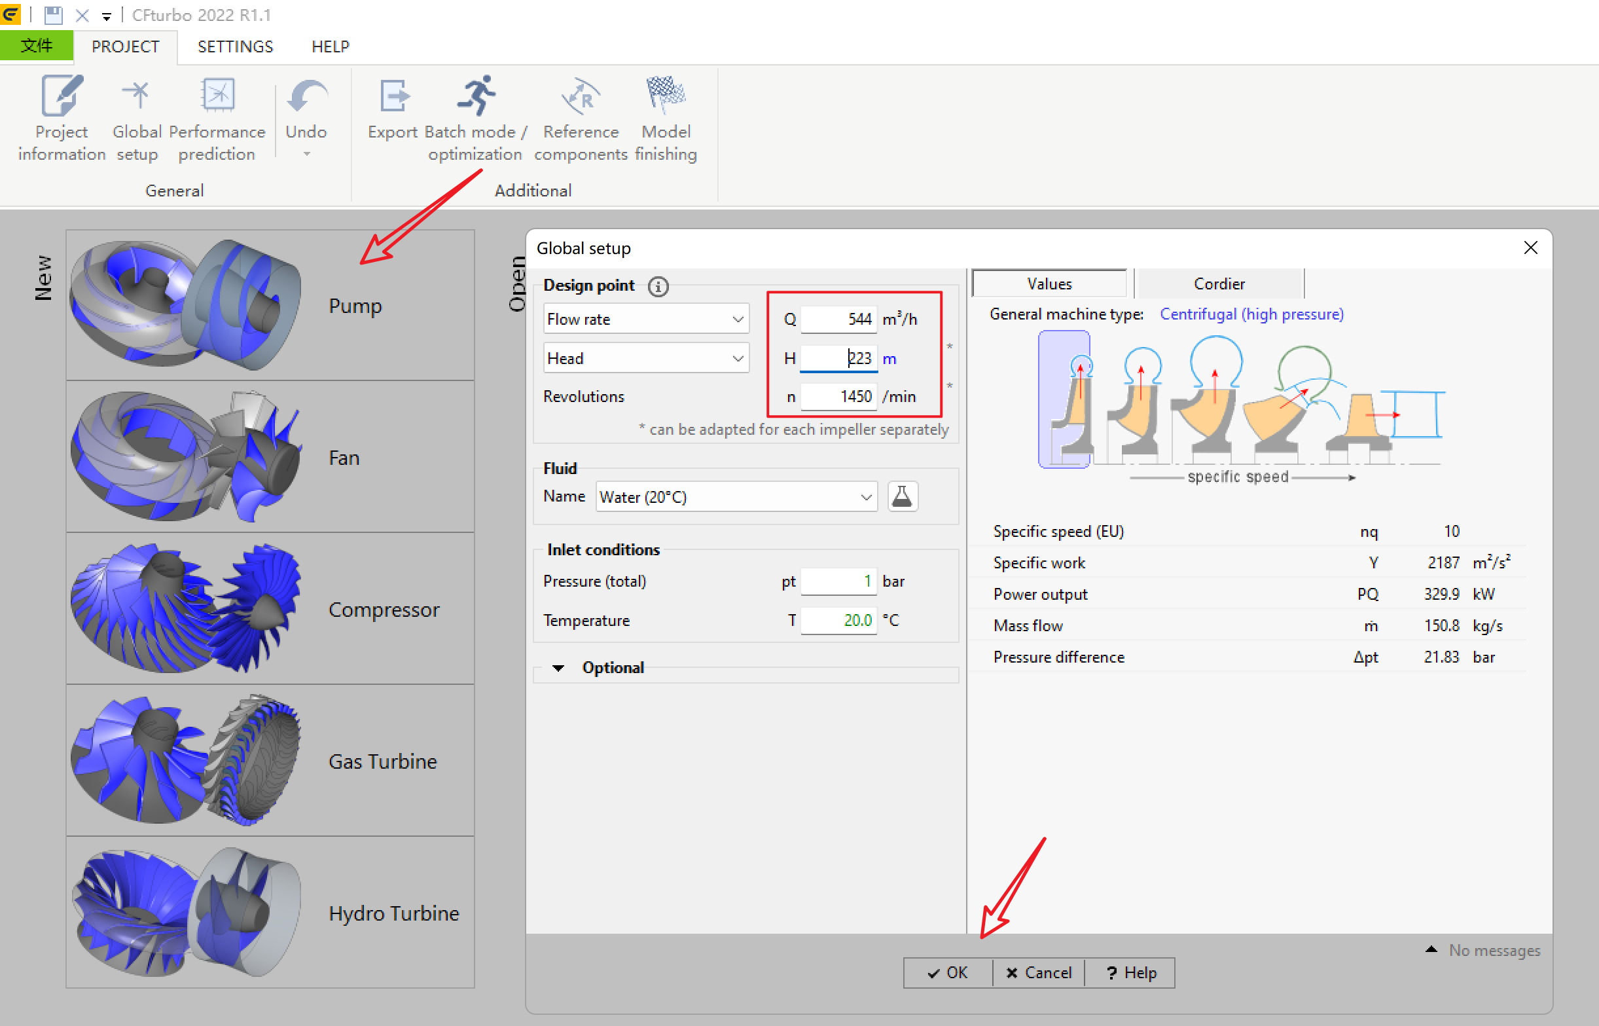
Task: Switch to the Cordier tab
Action: 1218,284
